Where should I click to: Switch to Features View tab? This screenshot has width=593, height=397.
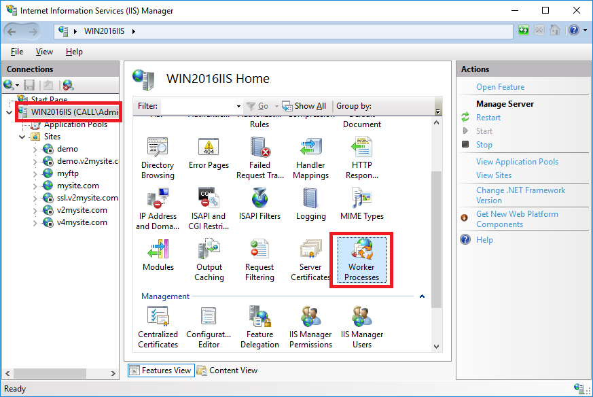(x=161, y=370)
